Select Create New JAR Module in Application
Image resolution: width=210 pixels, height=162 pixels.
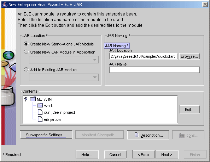(26, 52)
